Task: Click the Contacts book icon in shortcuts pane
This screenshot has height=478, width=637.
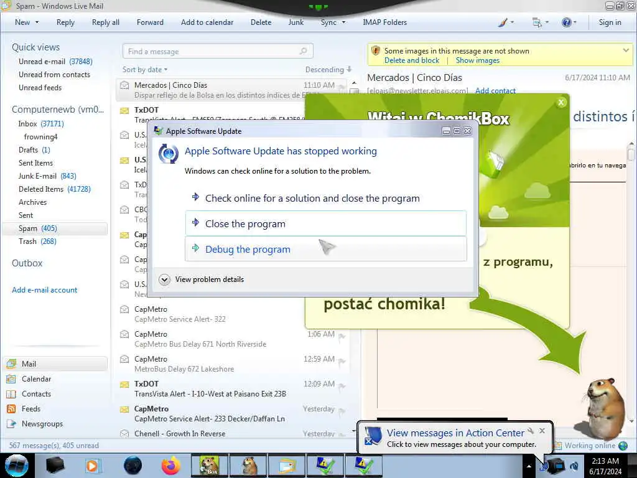Action: pyautogui.click(x=11, y=394)
